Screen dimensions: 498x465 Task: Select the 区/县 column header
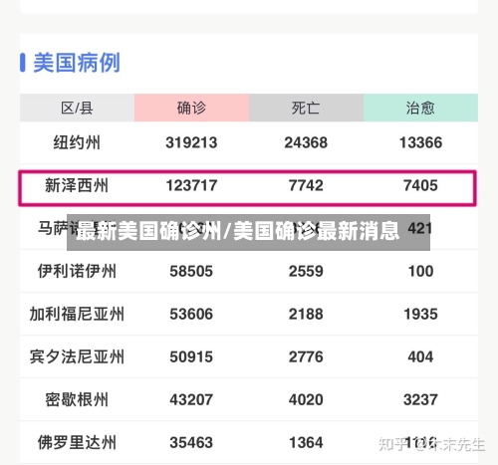(x=77, y=108)
